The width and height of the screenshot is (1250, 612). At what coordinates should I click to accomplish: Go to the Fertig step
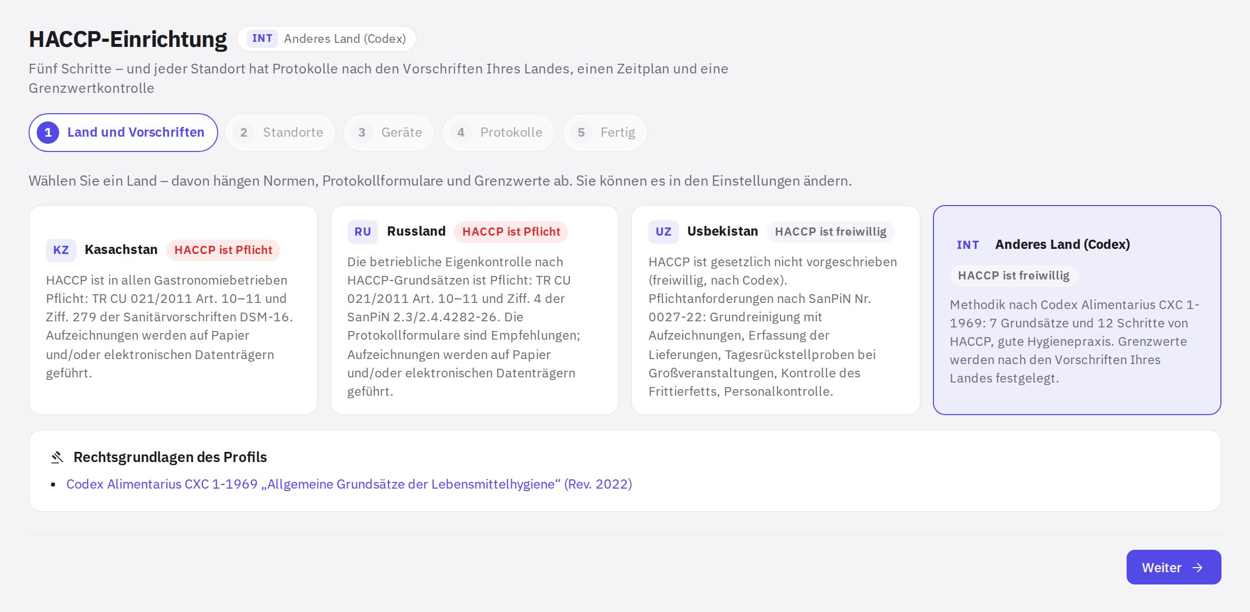click(x=605, y=133)
